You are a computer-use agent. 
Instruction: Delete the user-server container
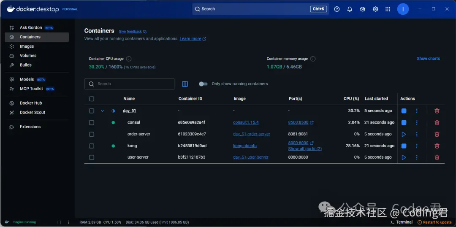point(437,157)
